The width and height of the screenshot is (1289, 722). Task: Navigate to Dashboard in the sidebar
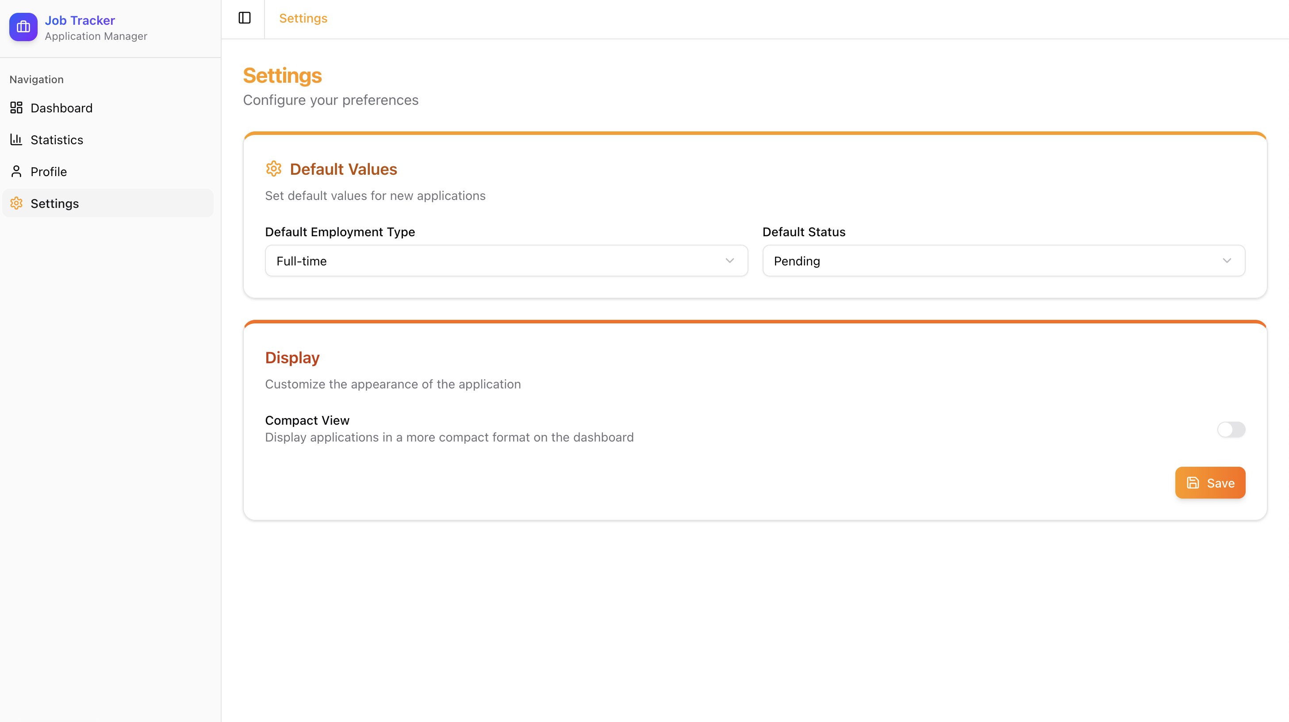61,108
